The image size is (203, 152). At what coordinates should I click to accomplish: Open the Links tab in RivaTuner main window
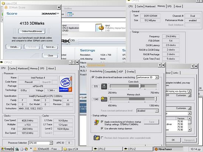pos(176,73)
